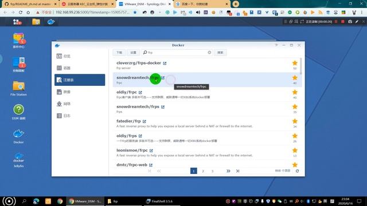Clear the registry search text

[x=209, y=53]
